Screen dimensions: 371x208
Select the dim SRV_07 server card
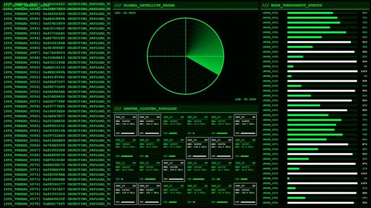(x=126, y=148)
